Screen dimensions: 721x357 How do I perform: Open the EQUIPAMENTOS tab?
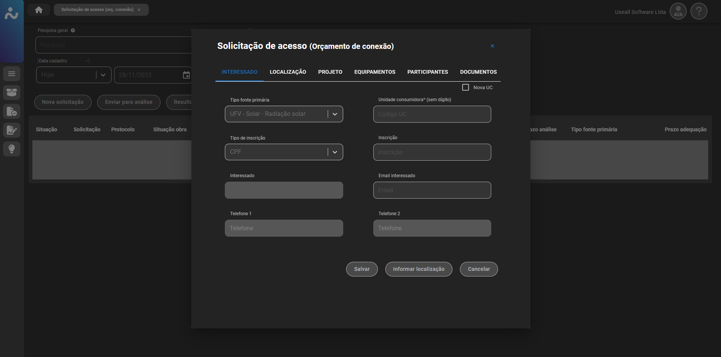coord(374,72)
